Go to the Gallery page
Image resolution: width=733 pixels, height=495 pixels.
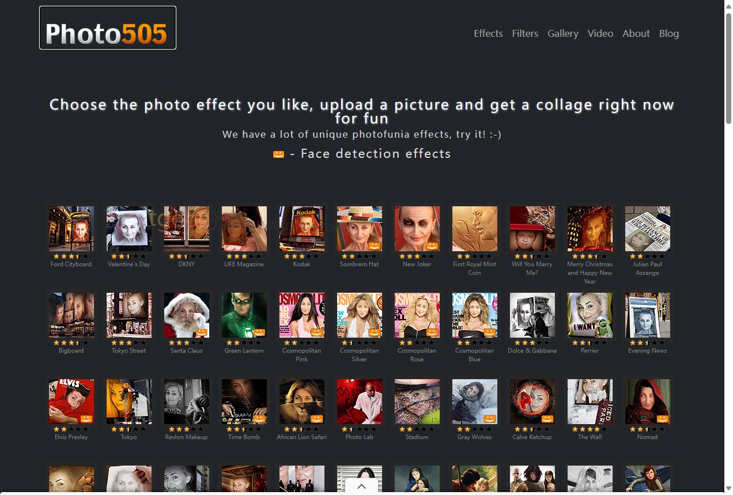(562, 33)
